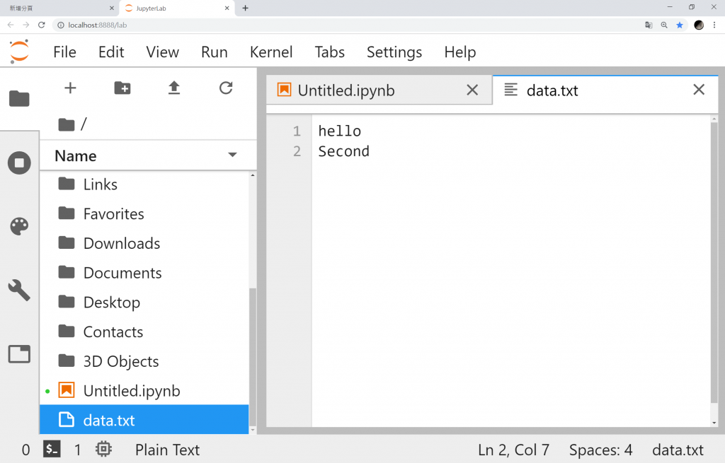Viewport: 725px width, 463px height.
Task: Click the Upload Files icon
Action: point(174,88)
